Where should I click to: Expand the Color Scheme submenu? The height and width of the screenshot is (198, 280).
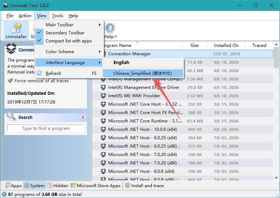69,52
